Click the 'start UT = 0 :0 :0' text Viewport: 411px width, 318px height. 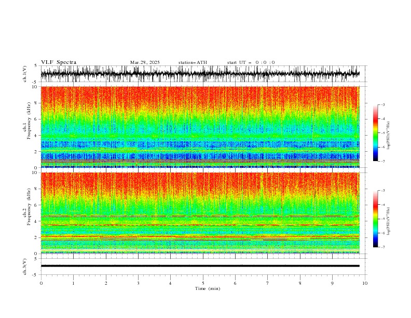click(251, 62)
